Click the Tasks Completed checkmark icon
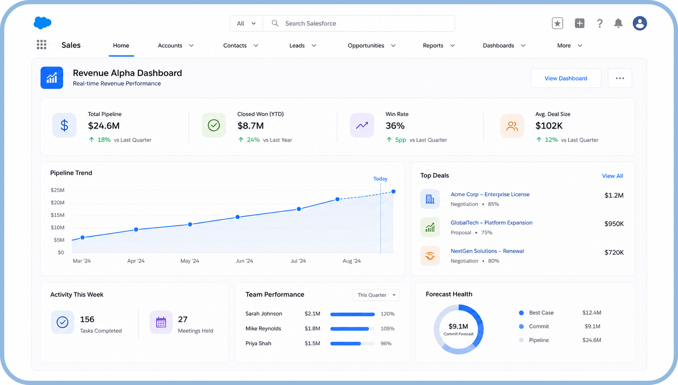Screen dimensions: 678x385 (x=62, y=322)
